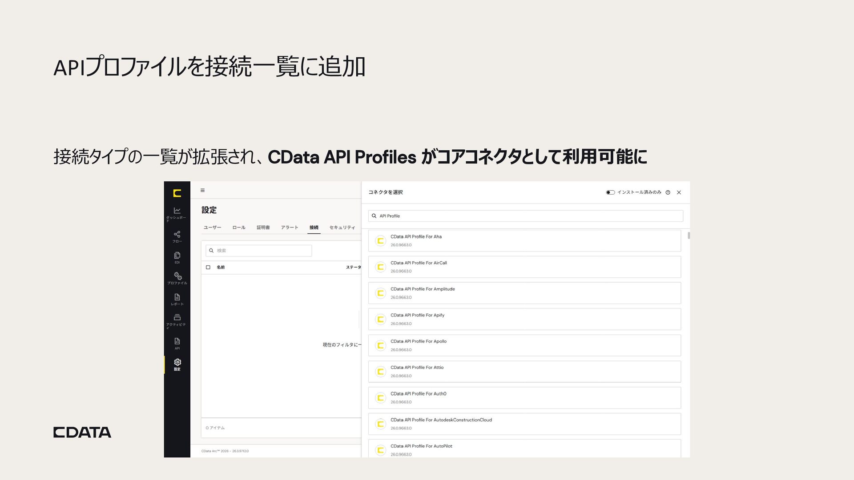Click the コネクタを選択 dialog title
Screen dimensions: 854x480
386,192
